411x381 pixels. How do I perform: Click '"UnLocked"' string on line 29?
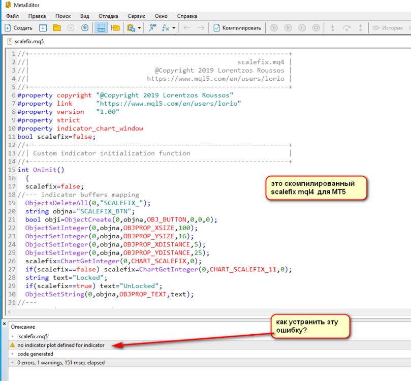coord(139,286)
